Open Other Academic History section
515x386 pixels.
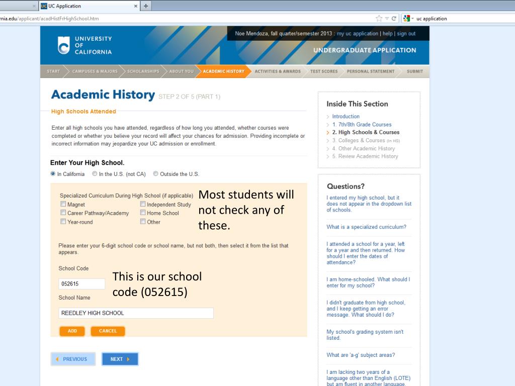click(x=363, y=148)
